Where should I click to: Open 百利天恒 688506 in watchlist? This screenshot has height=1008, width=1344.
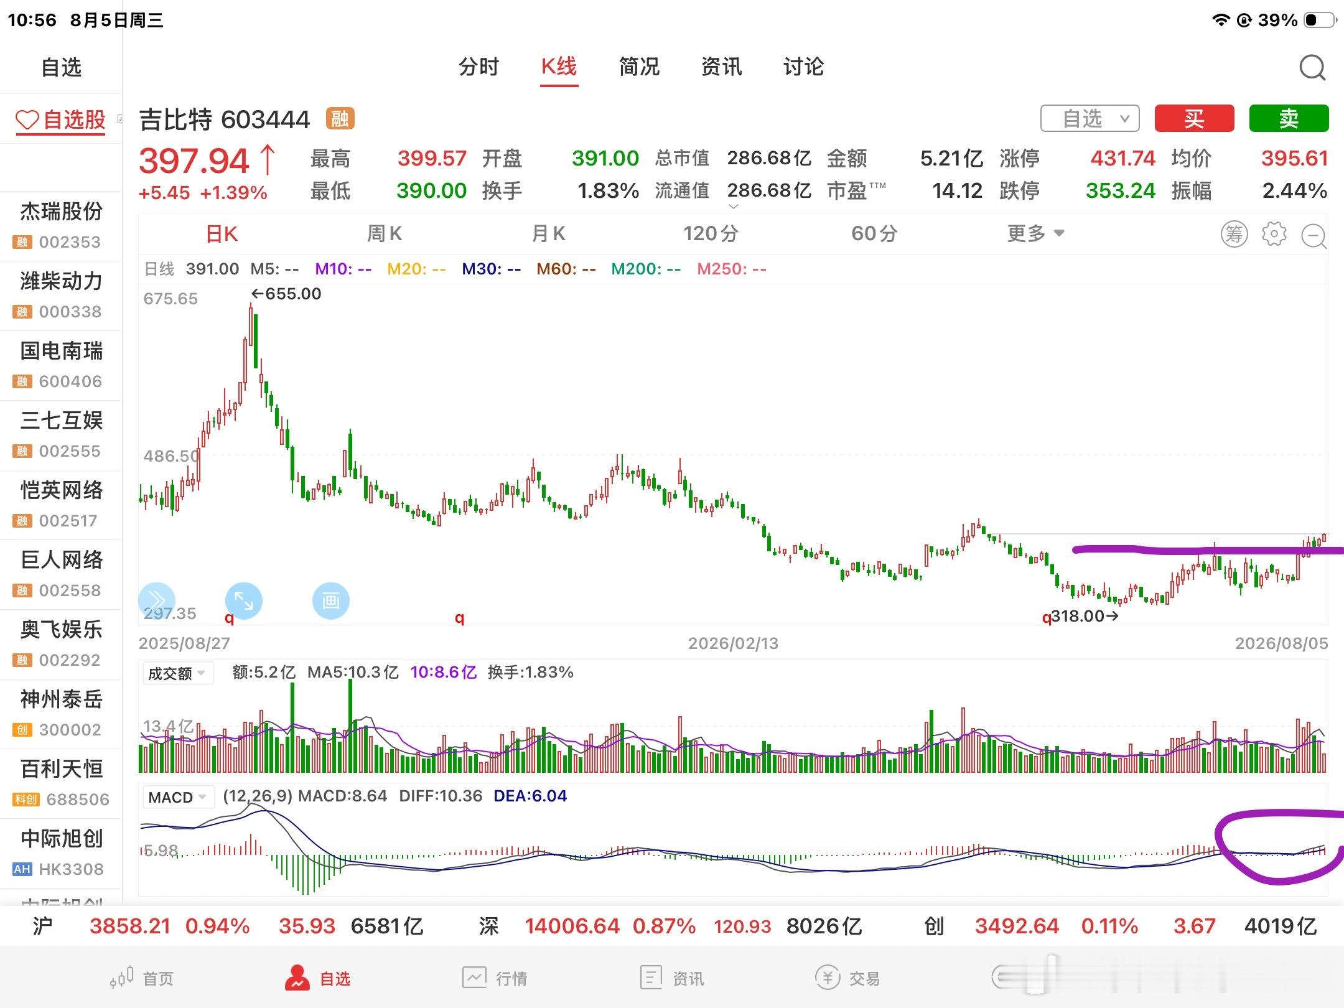click(x=61, y=783)
